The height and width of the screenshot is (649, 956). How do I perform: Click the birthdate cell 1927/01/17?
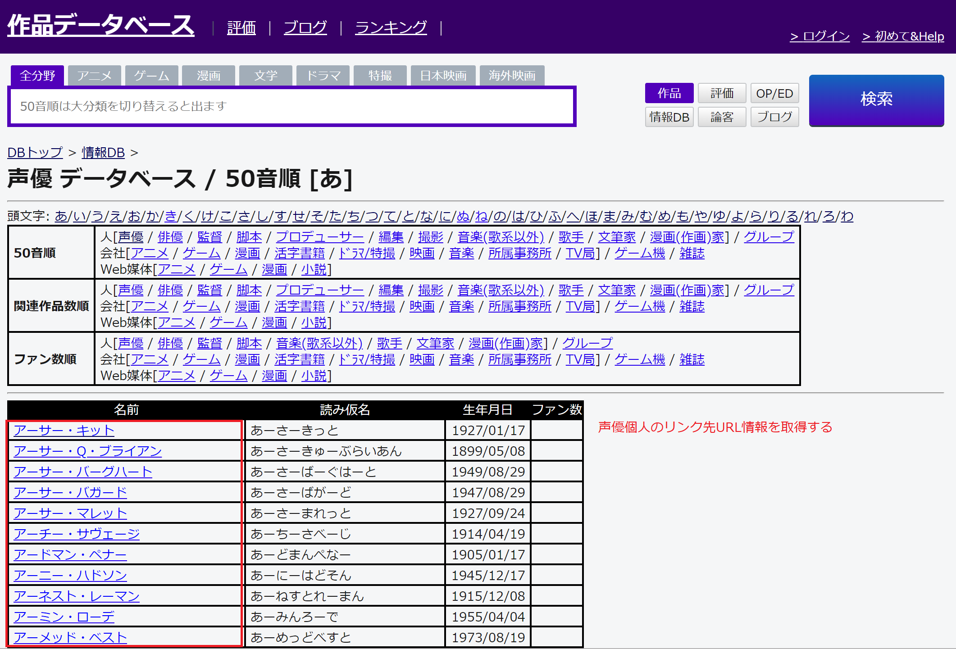(x=488, y=431)
